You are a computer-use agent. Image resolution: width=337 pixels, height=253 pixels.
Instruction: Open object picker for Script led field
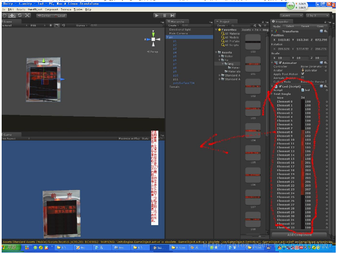coord(327,90)
